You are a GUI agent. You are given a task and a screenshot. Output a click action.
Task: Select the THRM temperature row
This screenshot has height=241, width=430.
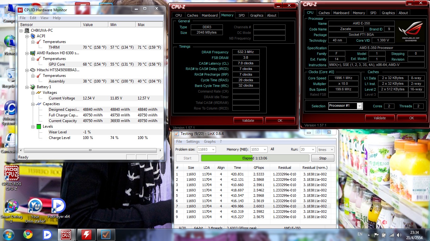(90, 47)
